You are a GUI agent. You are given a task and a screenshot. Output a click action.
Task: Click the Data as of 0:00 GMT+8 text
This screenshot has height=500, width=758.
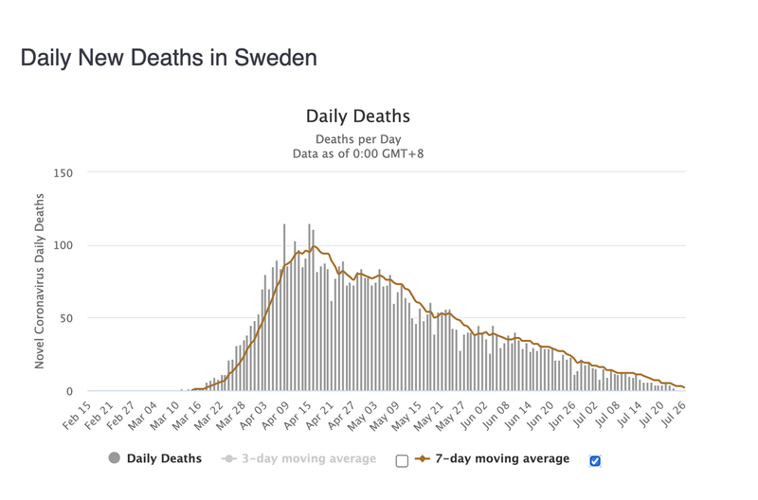(x=358, y=153)
